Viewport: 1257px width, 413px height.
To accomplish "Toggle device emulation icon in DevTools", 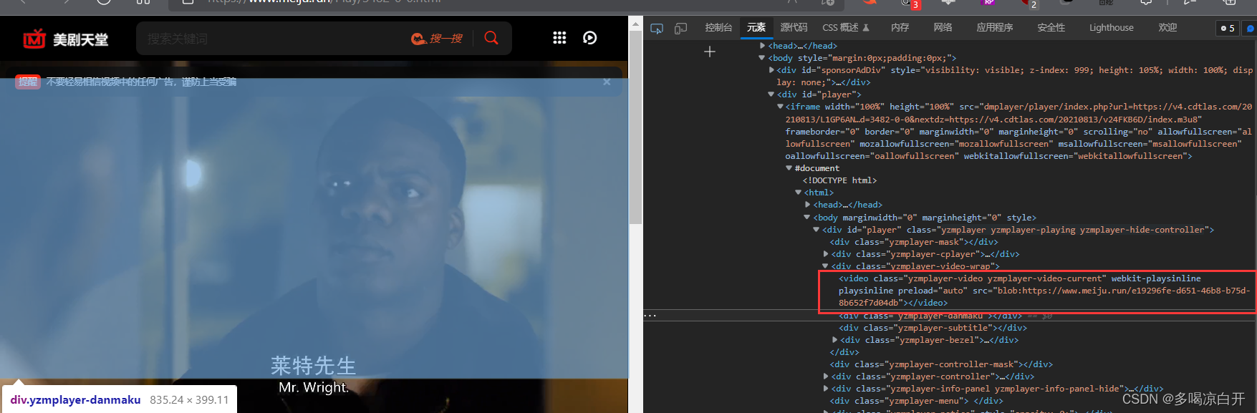I will pos(681,28).
